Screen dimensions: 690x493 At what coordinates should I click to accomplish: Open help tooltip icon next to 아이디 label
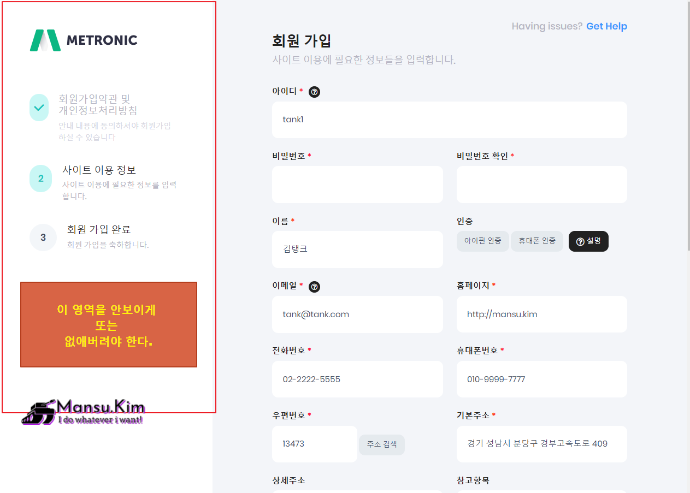[x=314, y=92]
